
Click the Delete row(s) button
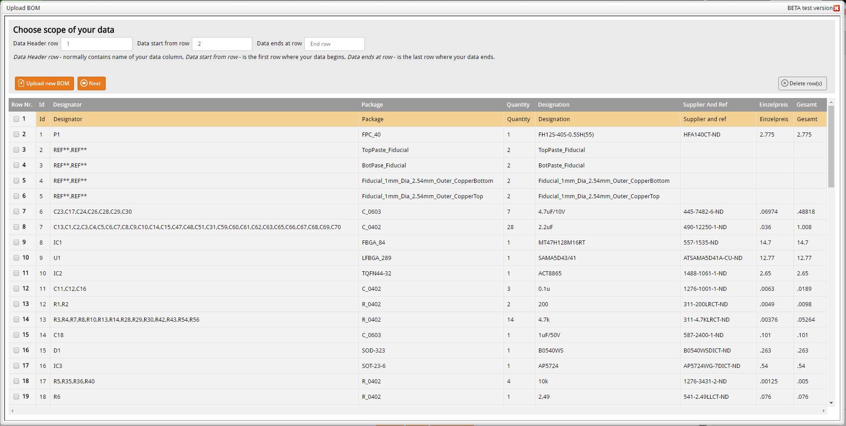[802, 83]
